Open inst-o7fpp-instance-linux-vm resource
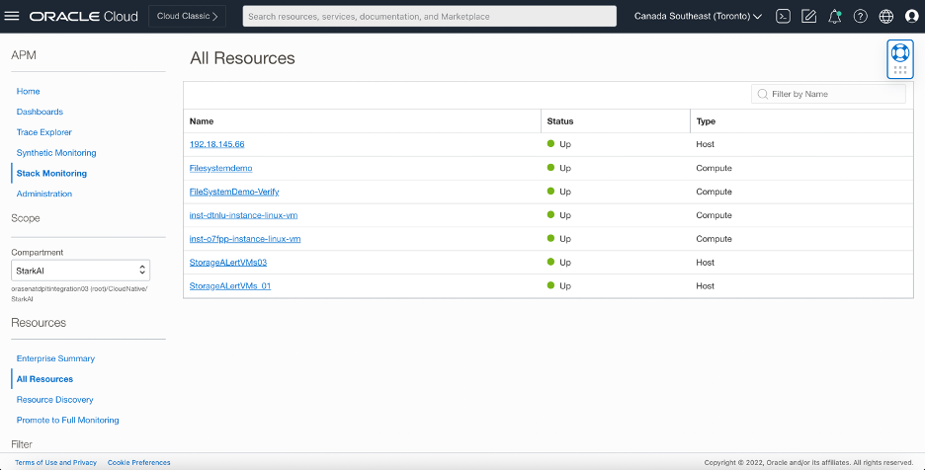 tap(245, 239)
